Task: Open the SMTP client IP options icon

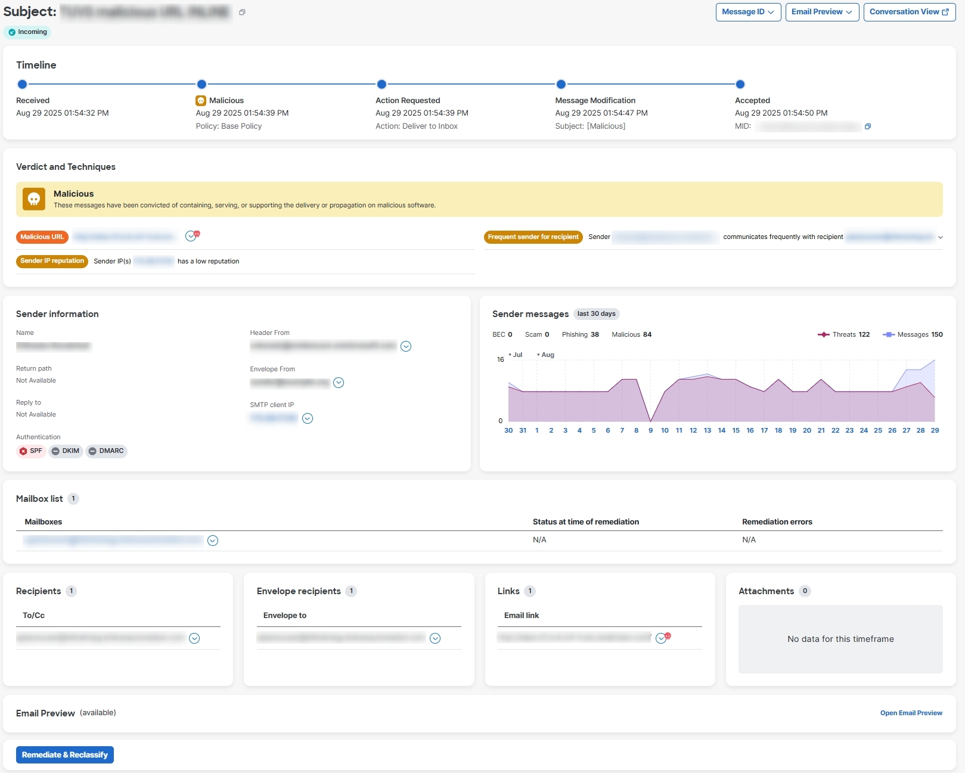Action: (x=308, y=418)
